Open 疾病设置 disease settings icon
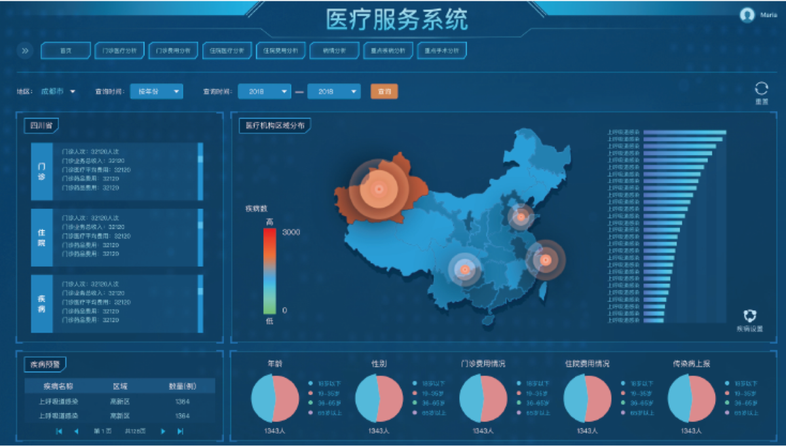 pyautogui.click(x=749, y=316)
